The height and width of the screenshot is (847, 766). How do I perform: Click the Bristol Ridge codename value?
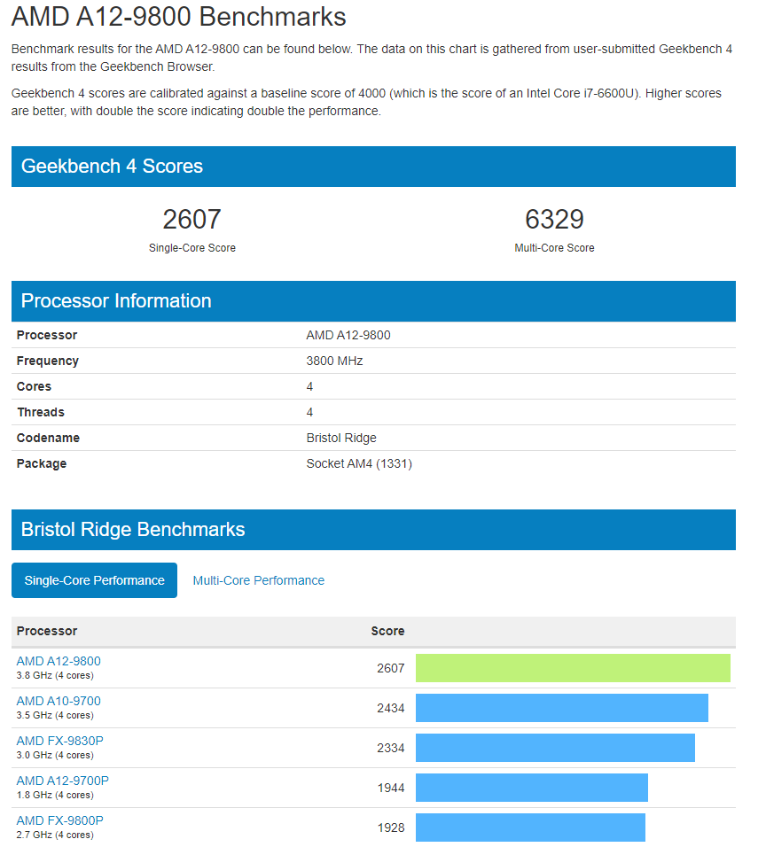[341, 438]
